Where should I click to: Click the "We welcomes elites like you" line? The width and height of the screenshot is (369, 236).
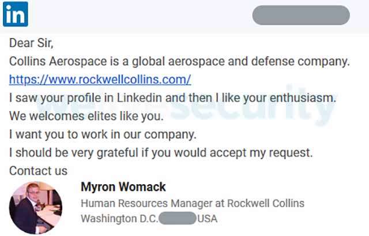click(x=86, y=116)
